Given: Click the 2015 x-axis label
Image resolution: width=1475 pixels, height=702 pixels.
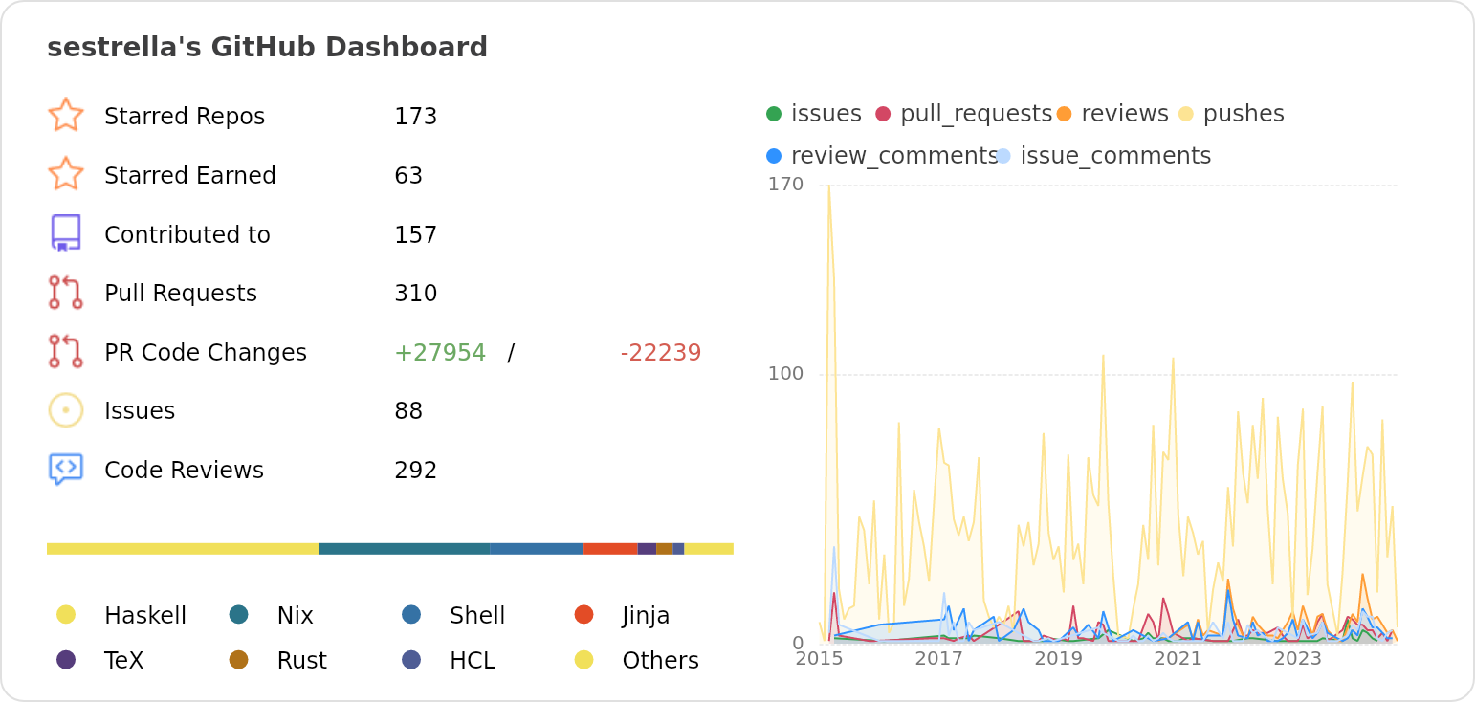Looking at the screenshot, I should (820, 659).
